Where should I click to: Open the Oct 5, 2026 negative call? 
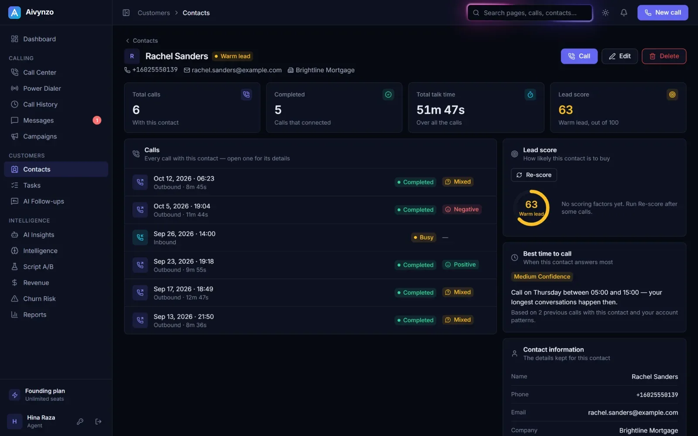[310, 210]
